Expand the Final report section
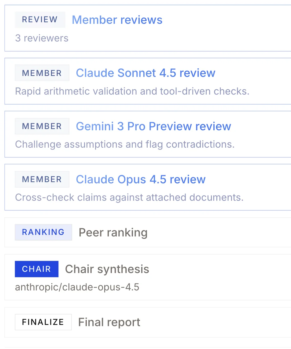This screenshot has height=349, width=291. (109, 322)
